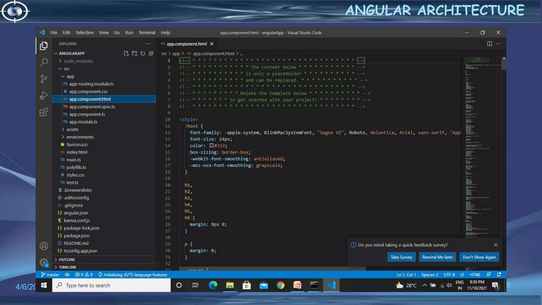Click the feedback icon in status bar
542x305 pixels.
pos(489,275)
